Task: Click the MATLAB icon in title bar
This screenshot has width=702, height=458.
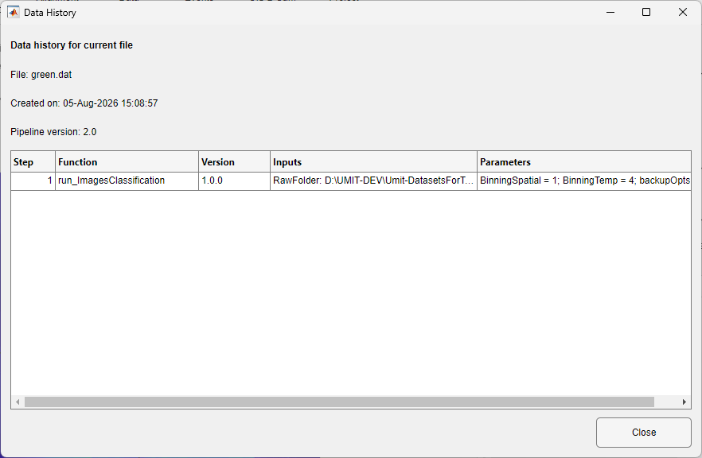Action: [14, 12]
